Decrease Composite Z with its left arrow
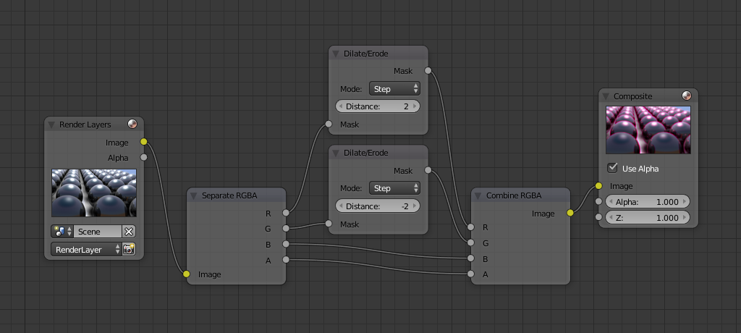 pyautogui.click(x=611, y=218)
